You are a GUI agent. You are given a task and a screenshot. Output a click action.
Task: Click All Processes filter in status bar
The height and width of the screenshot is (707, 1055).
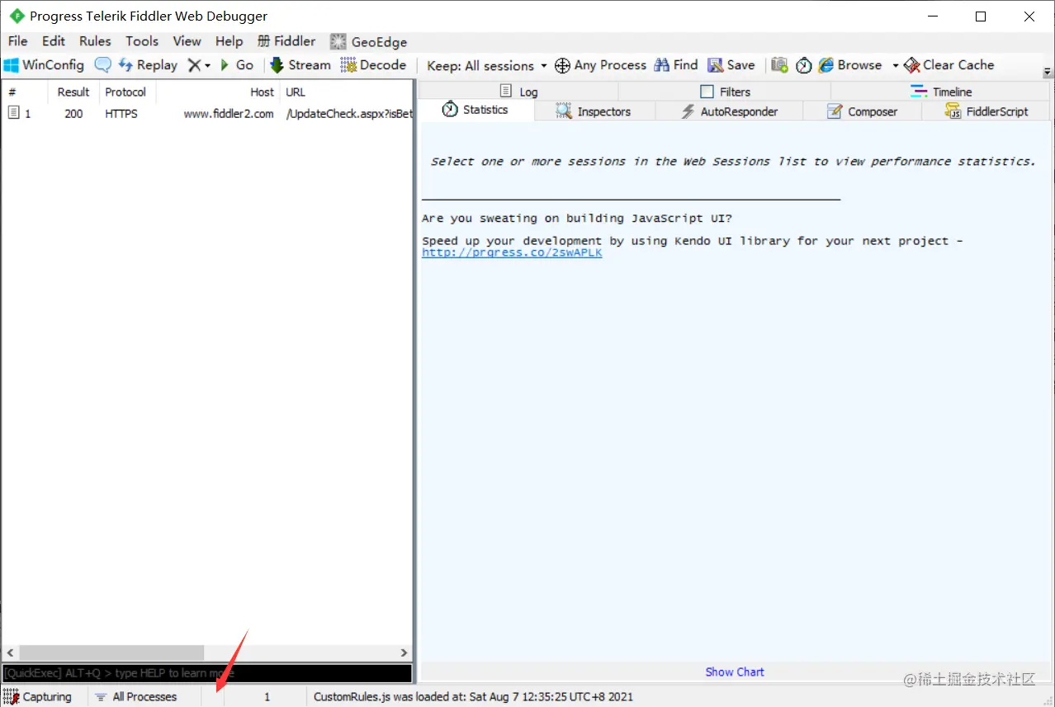136,697
